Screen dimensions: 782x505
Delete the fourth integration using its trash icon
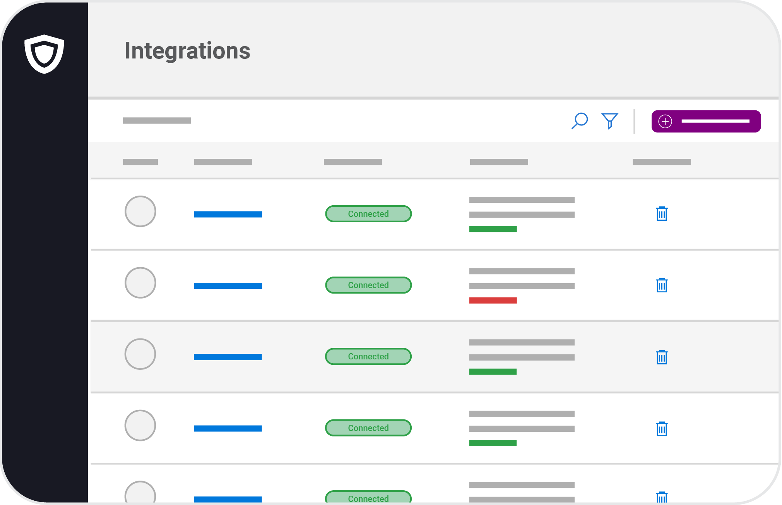(662, 428)
